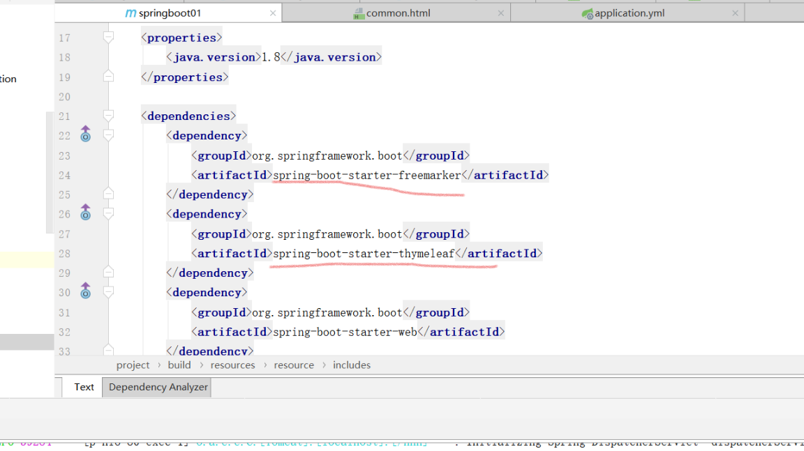Click gutter dependency icon on line 22
The height and width of the screenshot is (451, 804).
pos(86,134)
